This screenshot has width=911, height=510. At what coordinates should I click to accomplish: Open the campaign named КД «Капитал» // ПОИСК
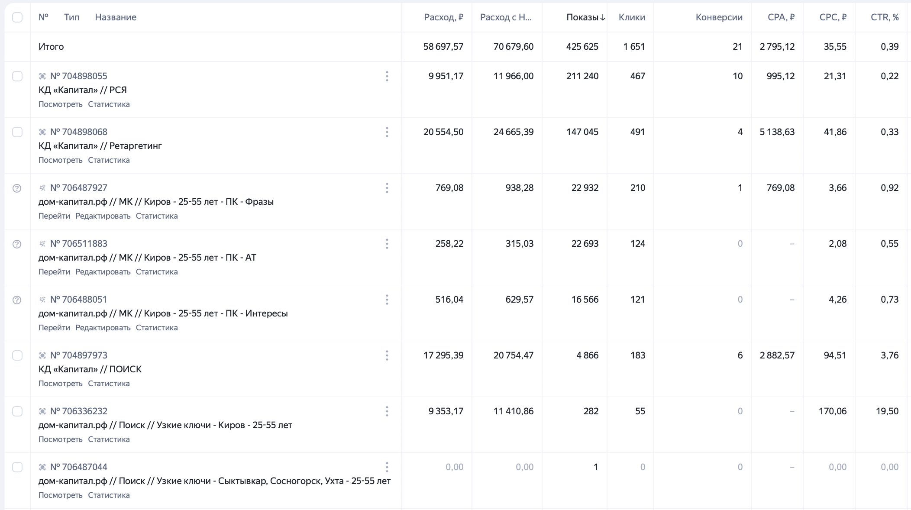(x=90, y=369)
